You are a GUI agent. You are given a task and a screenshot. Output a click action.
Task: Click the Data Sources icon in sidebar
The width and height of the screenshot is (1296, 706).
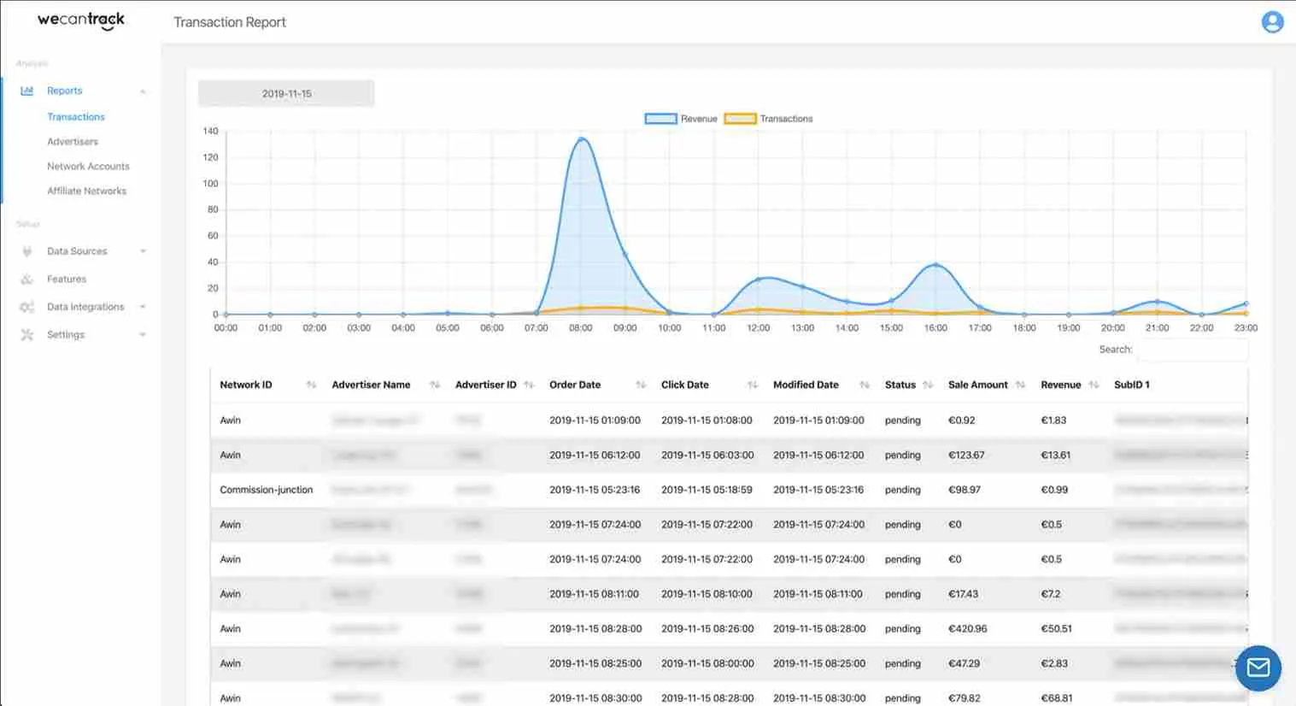point(26,250)
